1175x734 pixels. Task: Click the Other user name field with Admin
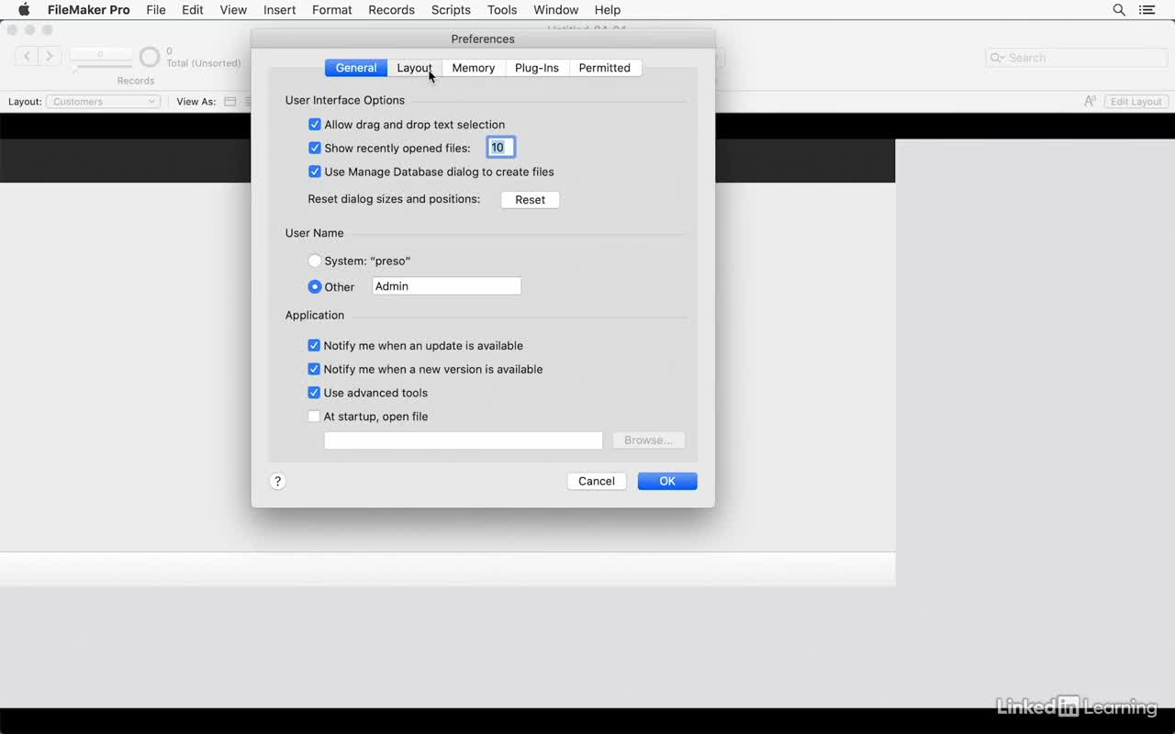click(446, 286)
